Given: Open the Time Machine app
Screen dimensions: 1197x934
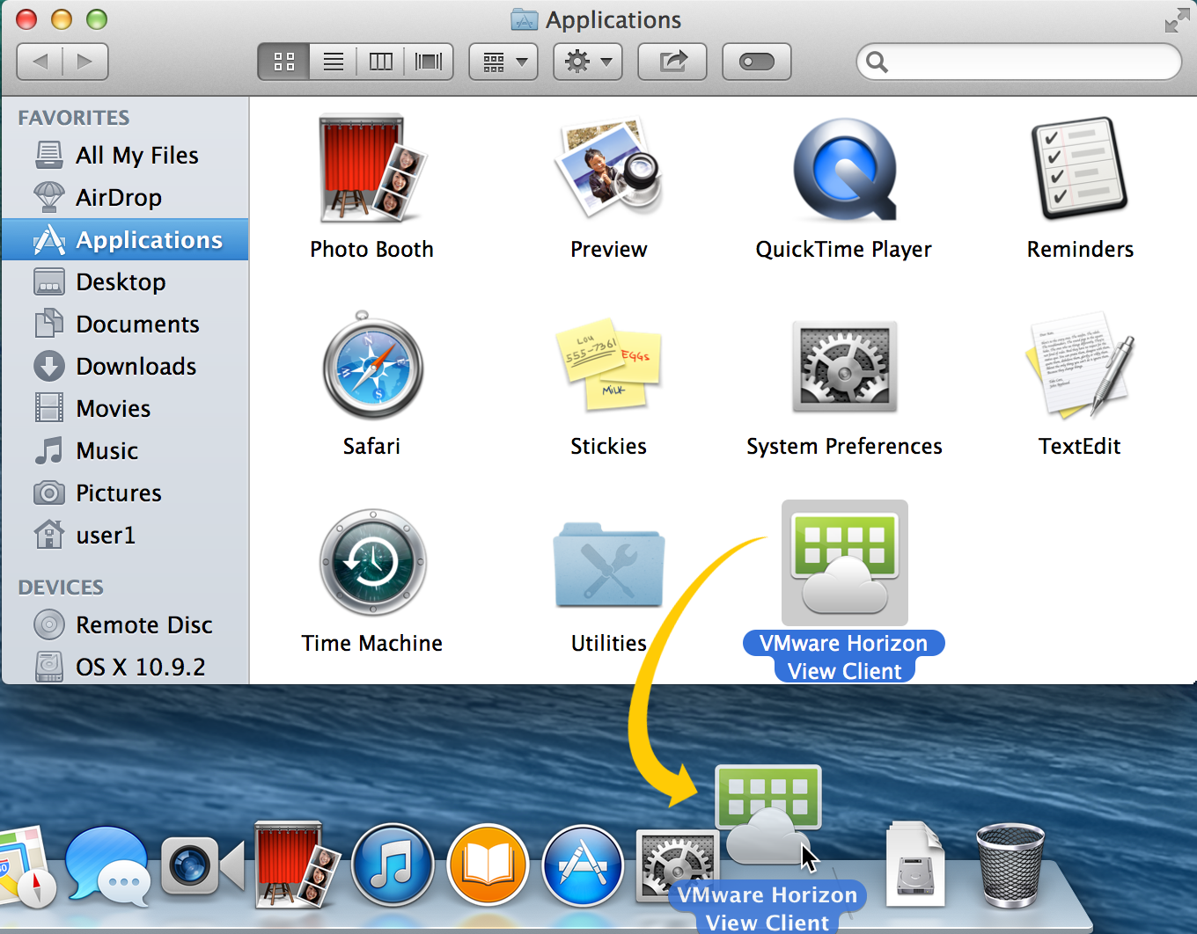Looking at the screenshot, I should 372,563.
